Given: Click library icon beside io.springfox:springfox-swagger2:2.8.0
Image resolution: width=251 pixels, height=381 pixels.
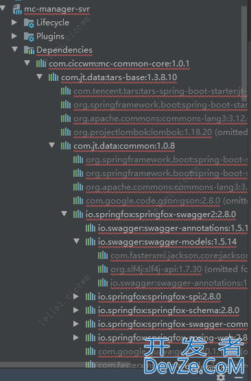Looking at the screenshot, I should point(78,214).
